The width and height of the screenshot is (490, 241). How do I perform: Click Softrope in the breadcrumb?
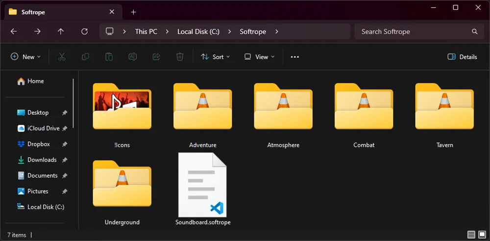(253, 31)
